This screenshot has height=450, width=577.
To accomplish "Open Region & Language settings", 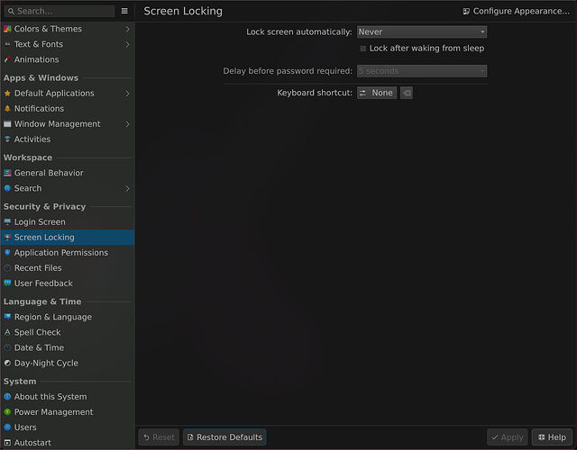I will (68, 317).
